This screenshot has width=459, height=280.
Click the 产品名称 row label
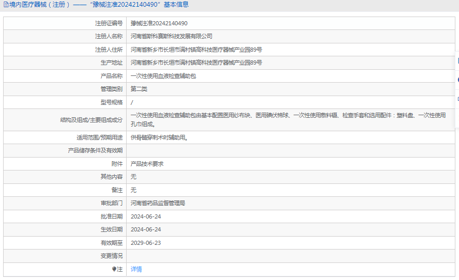point(112,76)
